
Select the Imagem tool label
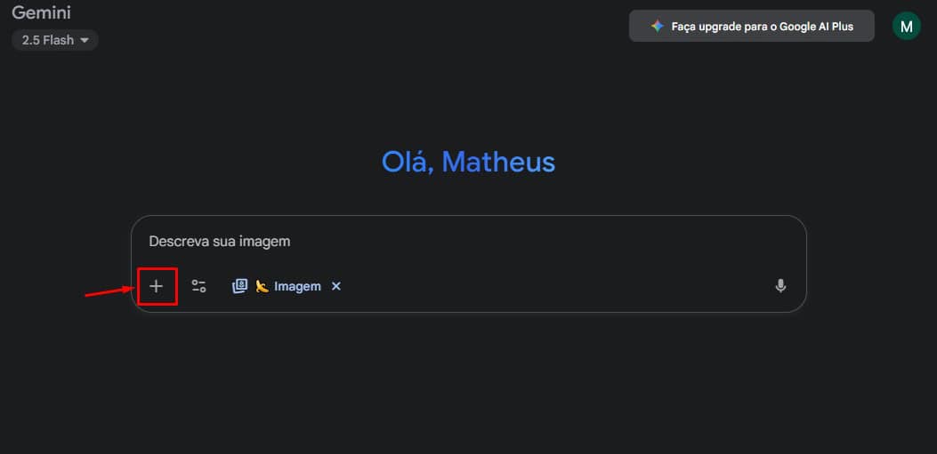point(297,286)
